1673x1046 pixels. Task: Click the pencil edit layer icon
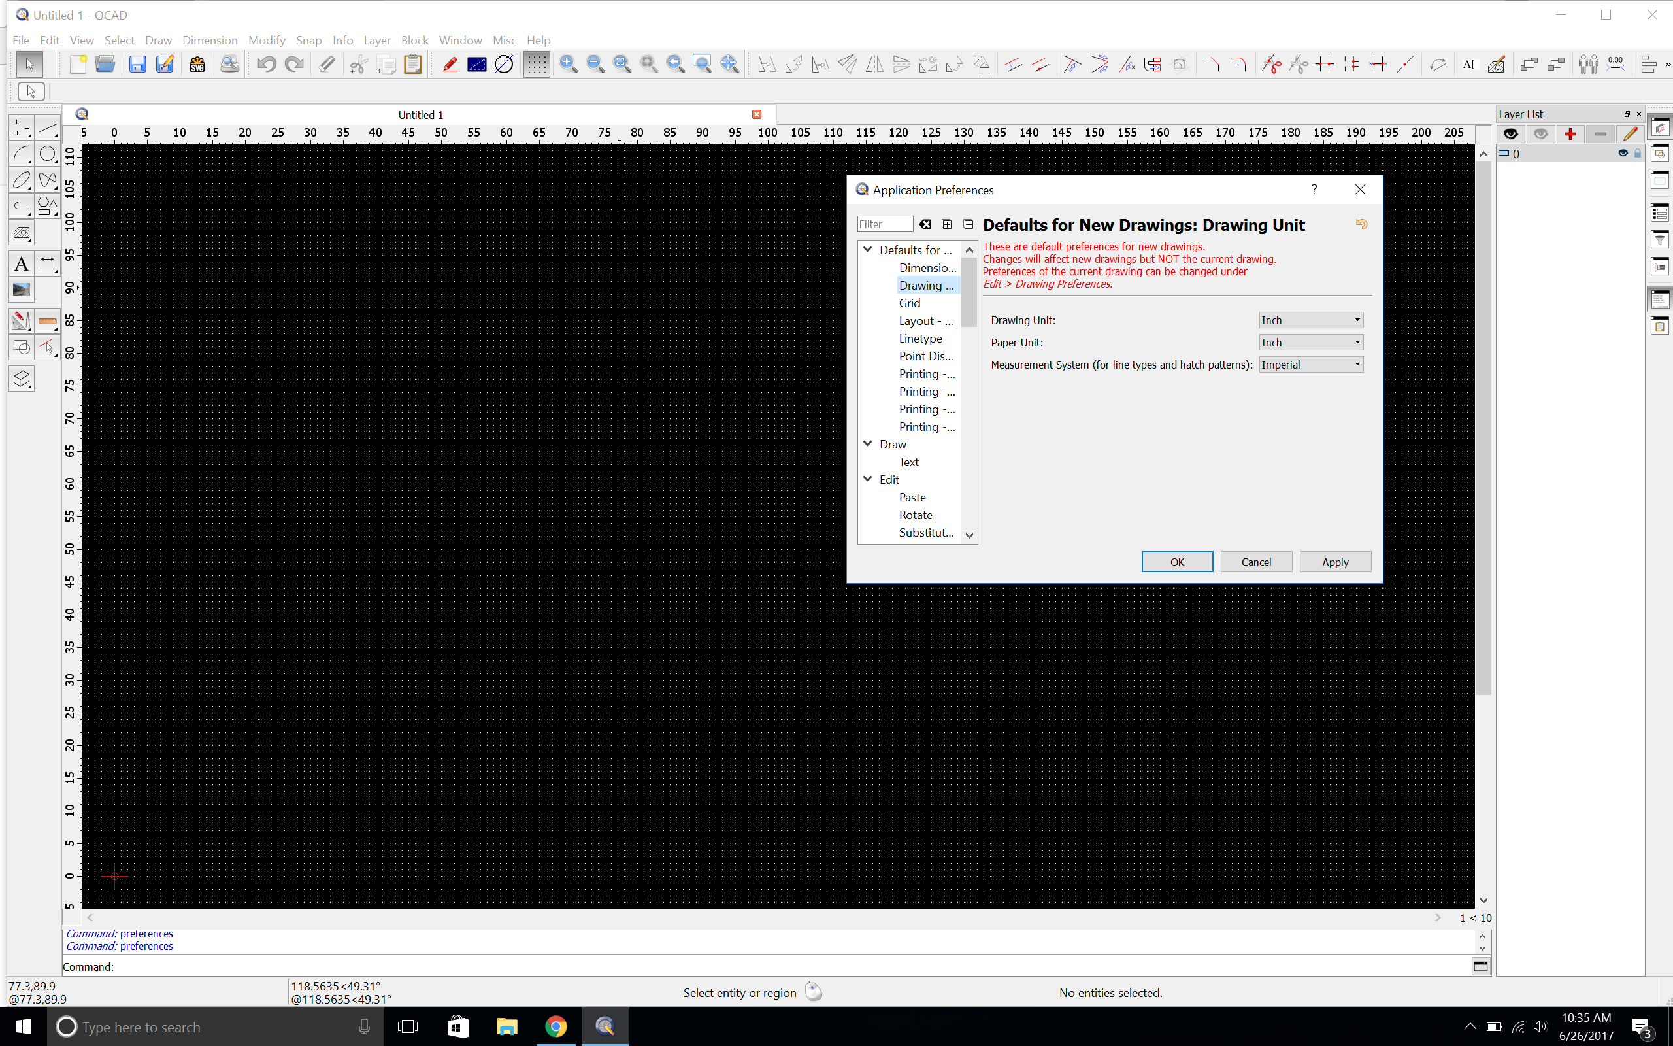[x=1629, y=134]
